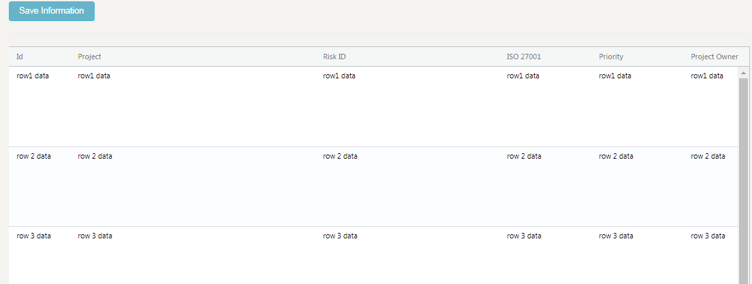The height and width of the screenshot is (284, 752).
Task: Select the row 1 Priority cell
Action: 614,76
